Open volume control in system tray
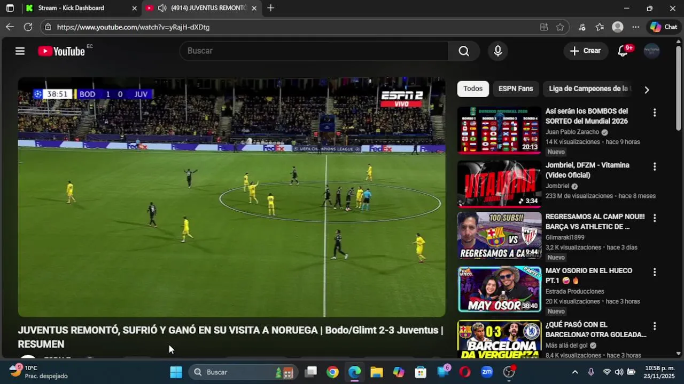Image resolution: width=684 pixels, height=384 pixels. [619, 372]
